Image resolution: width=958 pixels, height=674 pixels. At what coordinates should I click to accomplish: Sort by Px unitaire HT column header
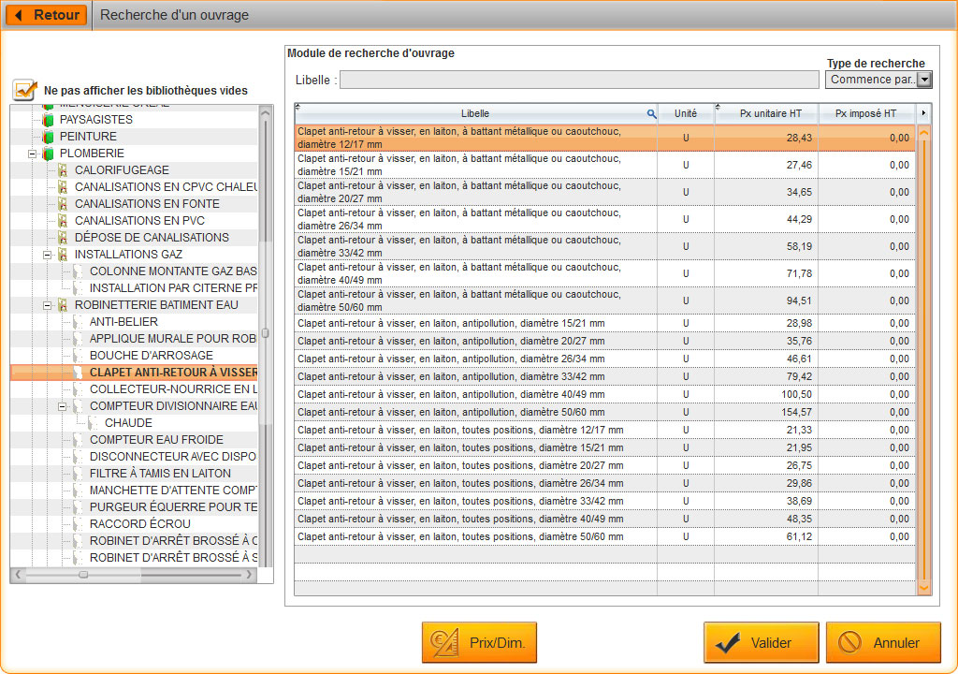(x=771, y=113)
